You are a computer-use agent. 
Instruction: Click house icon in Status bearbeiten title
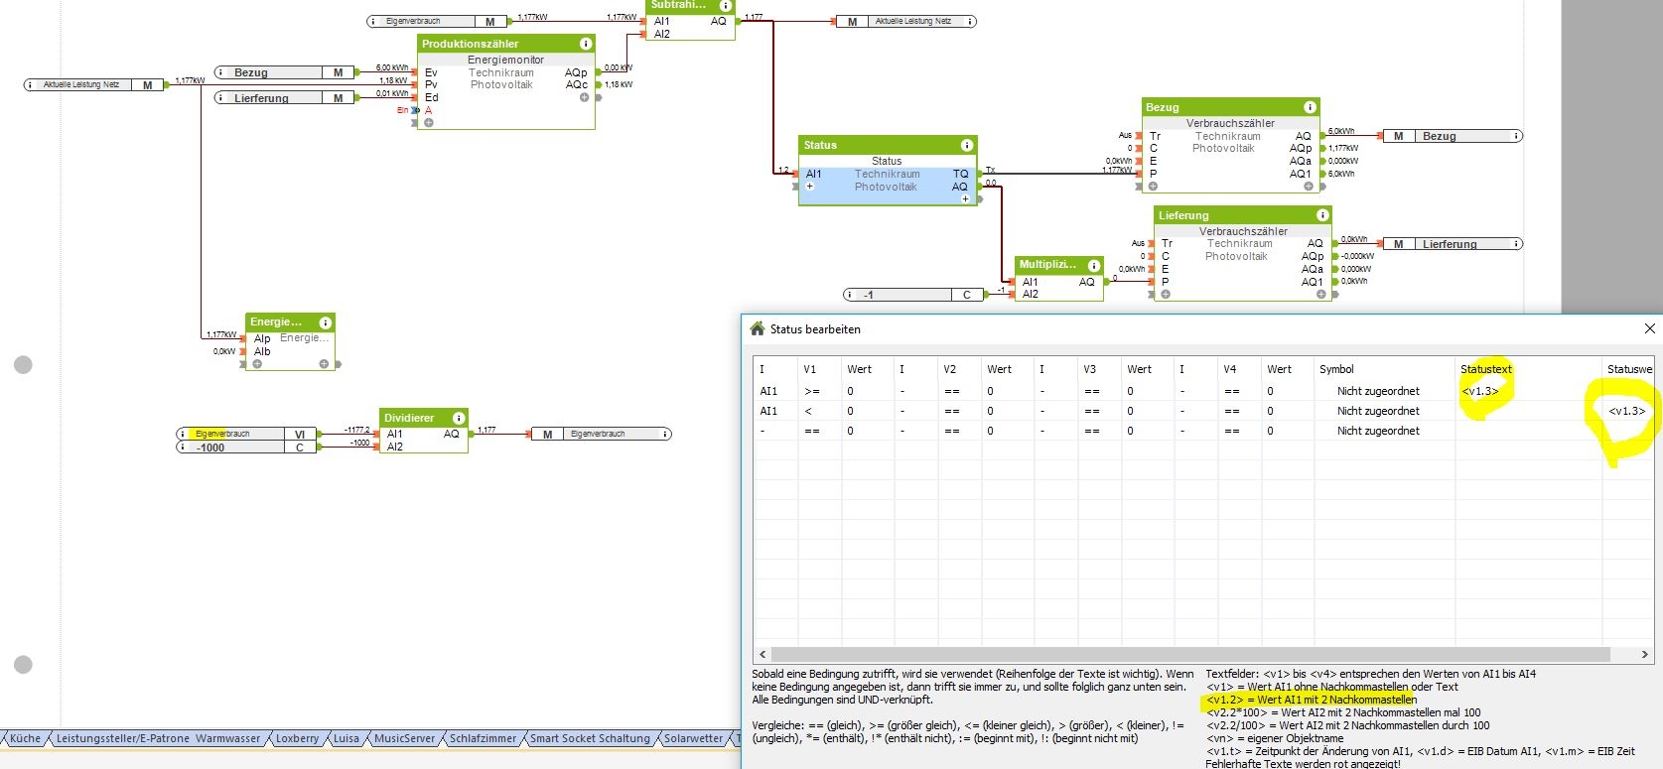758,329
